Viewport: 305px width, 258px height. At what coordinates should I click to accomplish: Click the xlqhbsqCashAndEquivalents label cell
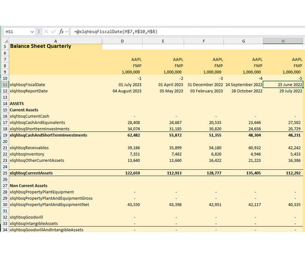(x=56, y=122)
